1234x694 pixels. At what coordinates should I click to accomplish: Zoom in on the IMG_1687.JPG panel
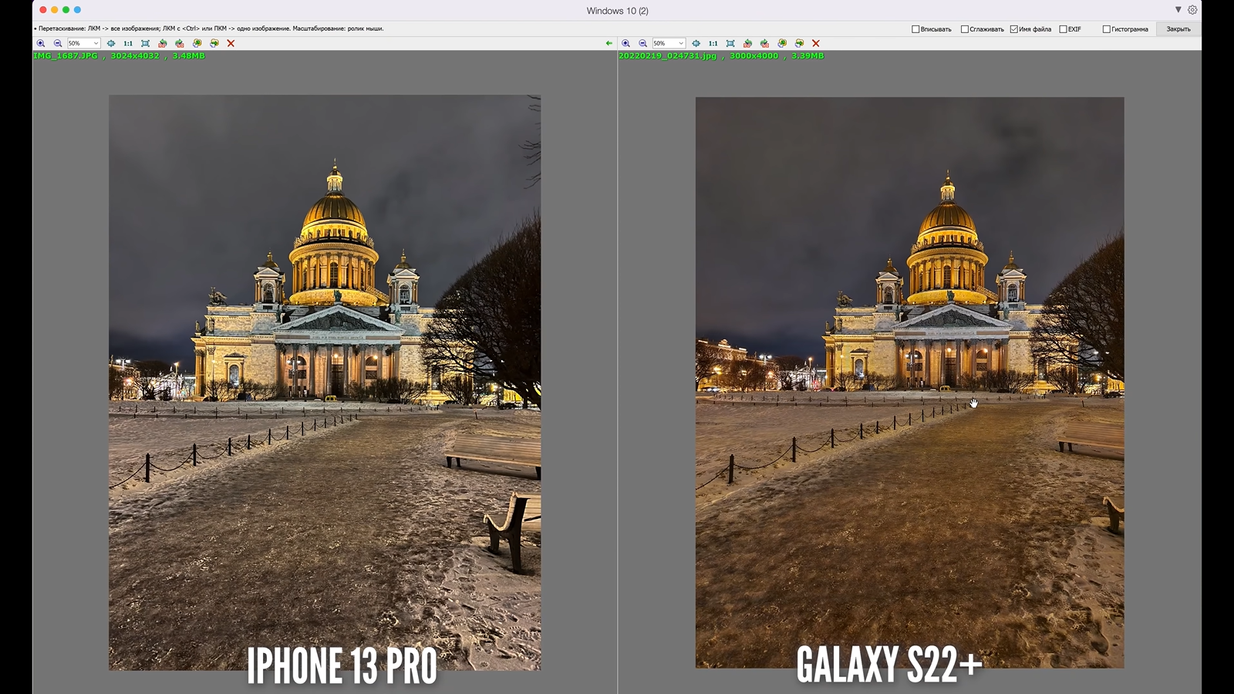point(41,43)
